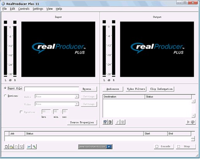Screen dimensions: 200x159
Task: Click destination list Status column header
Action: 168,96
